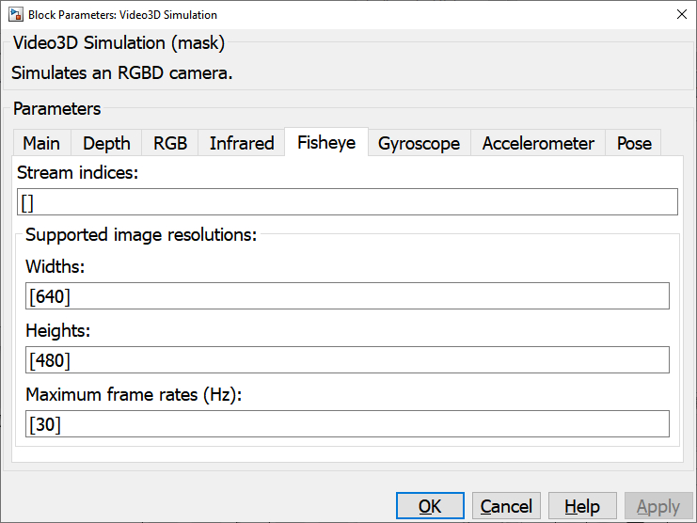Viewport: 697px width, 523px height.
Task: Open the Gyroscope tab
Action: click(x=420, y=143)
